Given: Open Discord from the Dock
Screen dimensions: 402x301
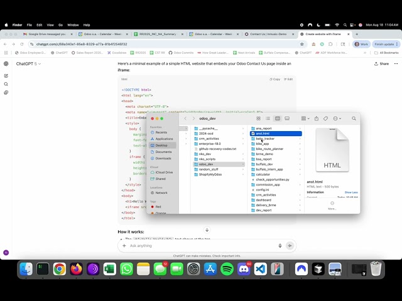Looking at the screenshot, I should 244,269.
